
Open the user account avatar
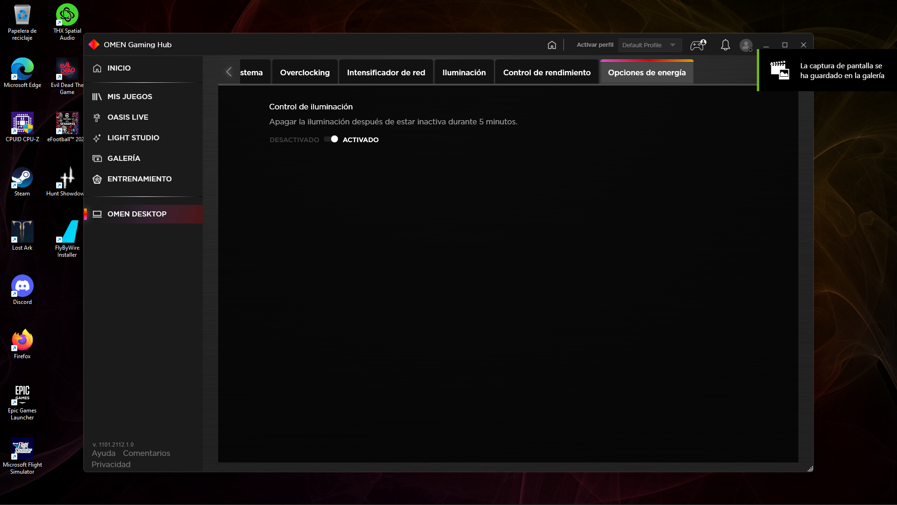click(x=746, y=45)
